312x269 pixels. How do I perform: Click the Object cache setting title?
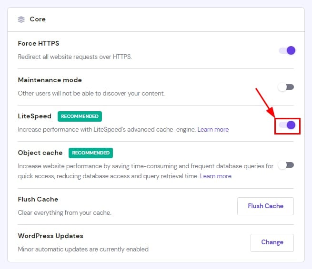[40, 153]
